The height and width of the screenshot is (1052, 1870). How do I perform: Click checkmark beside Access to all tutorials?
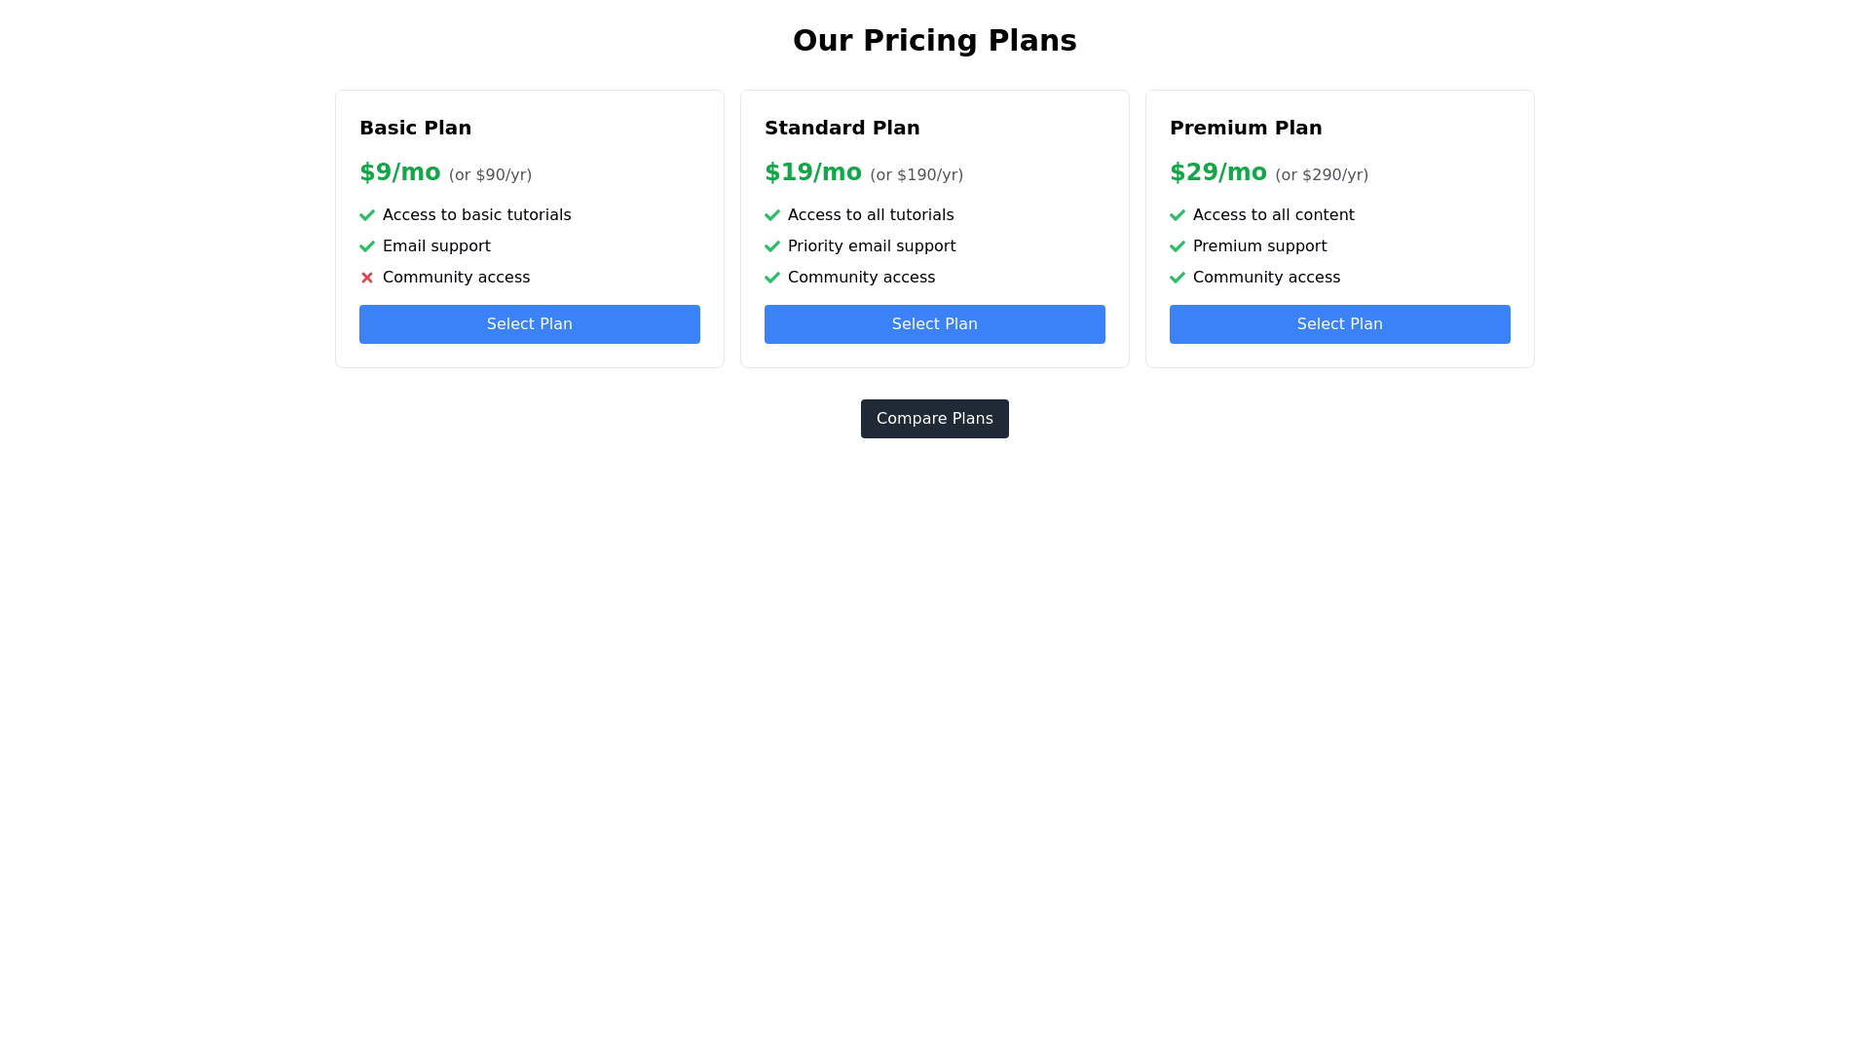point(772,215)
